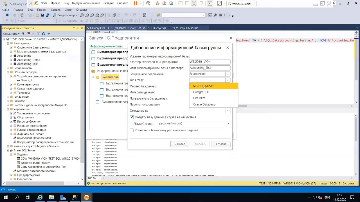The image size is (360, 202).
Task: Click VMware send Ctrl+Alt+Del icon
Action: click(148, 3)
